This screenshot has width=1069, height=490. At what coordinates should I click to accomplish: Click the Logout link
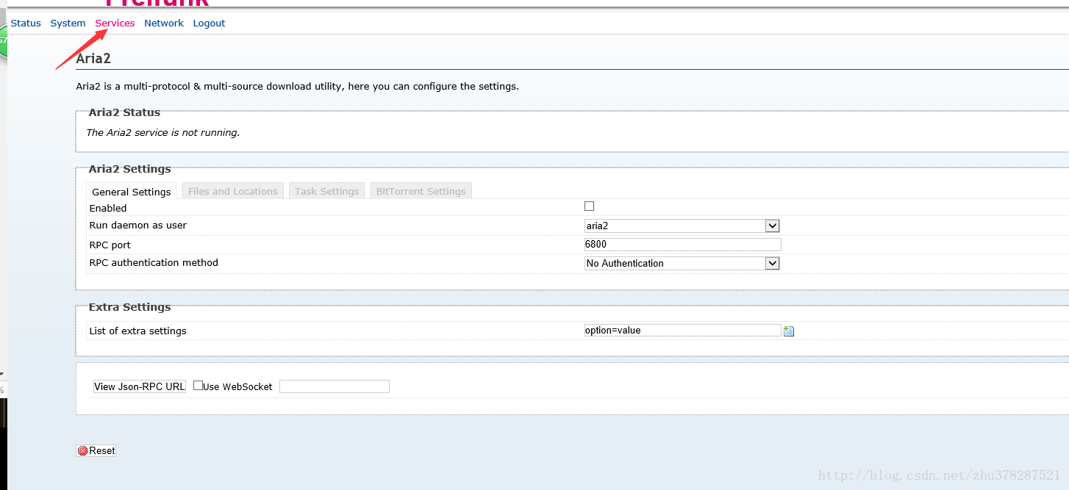click(209, 24)
